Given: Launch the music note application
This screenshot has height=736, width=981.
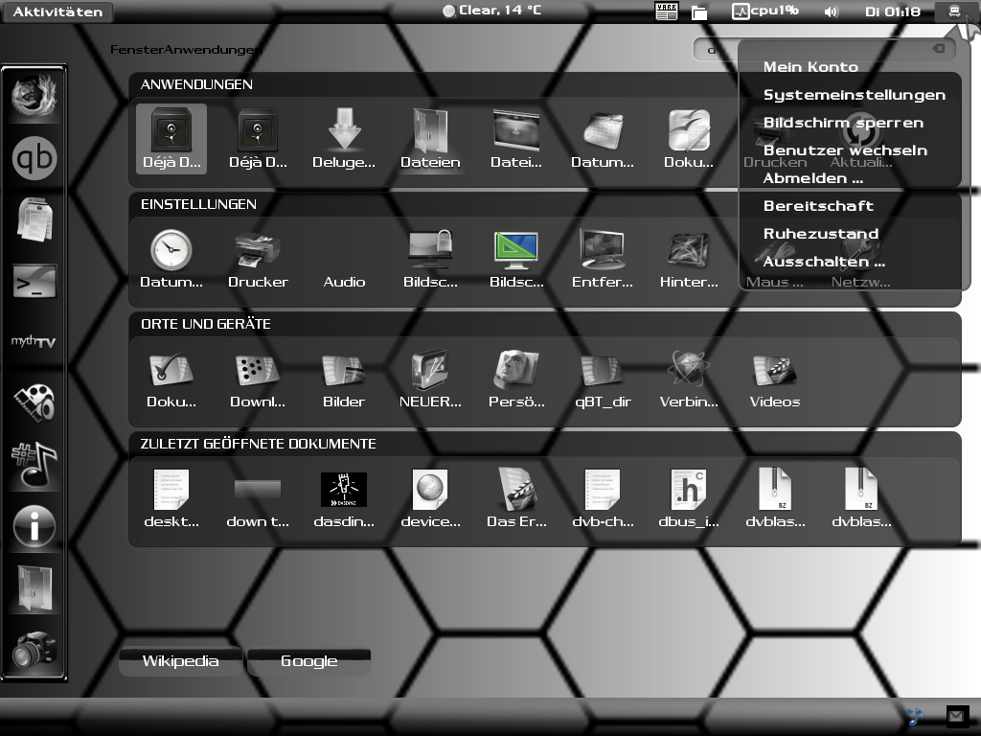Looking at the screenshot, I should click(34, 465).
